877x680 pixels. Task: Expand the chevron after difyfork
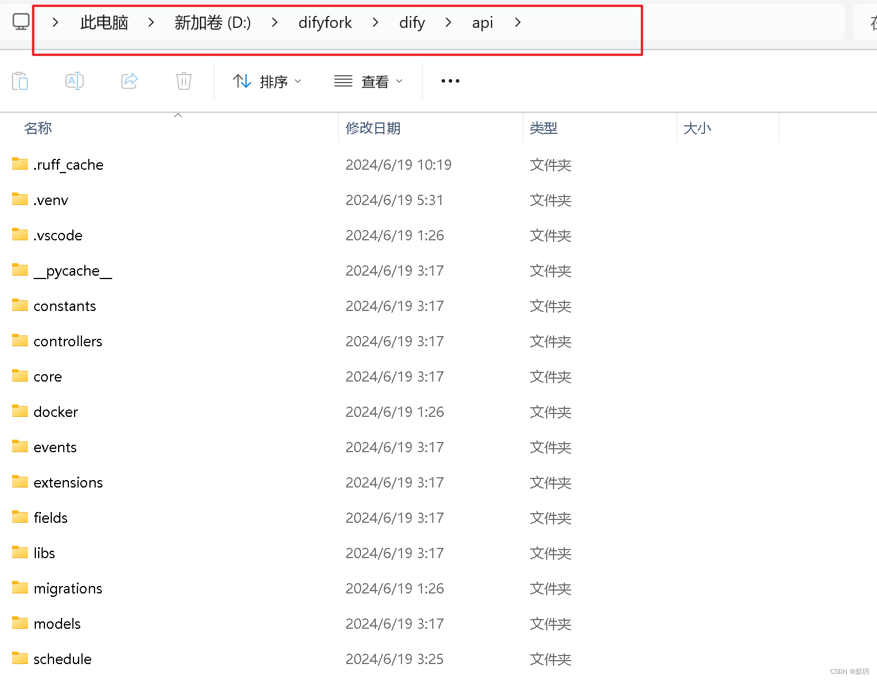[375, 22]
